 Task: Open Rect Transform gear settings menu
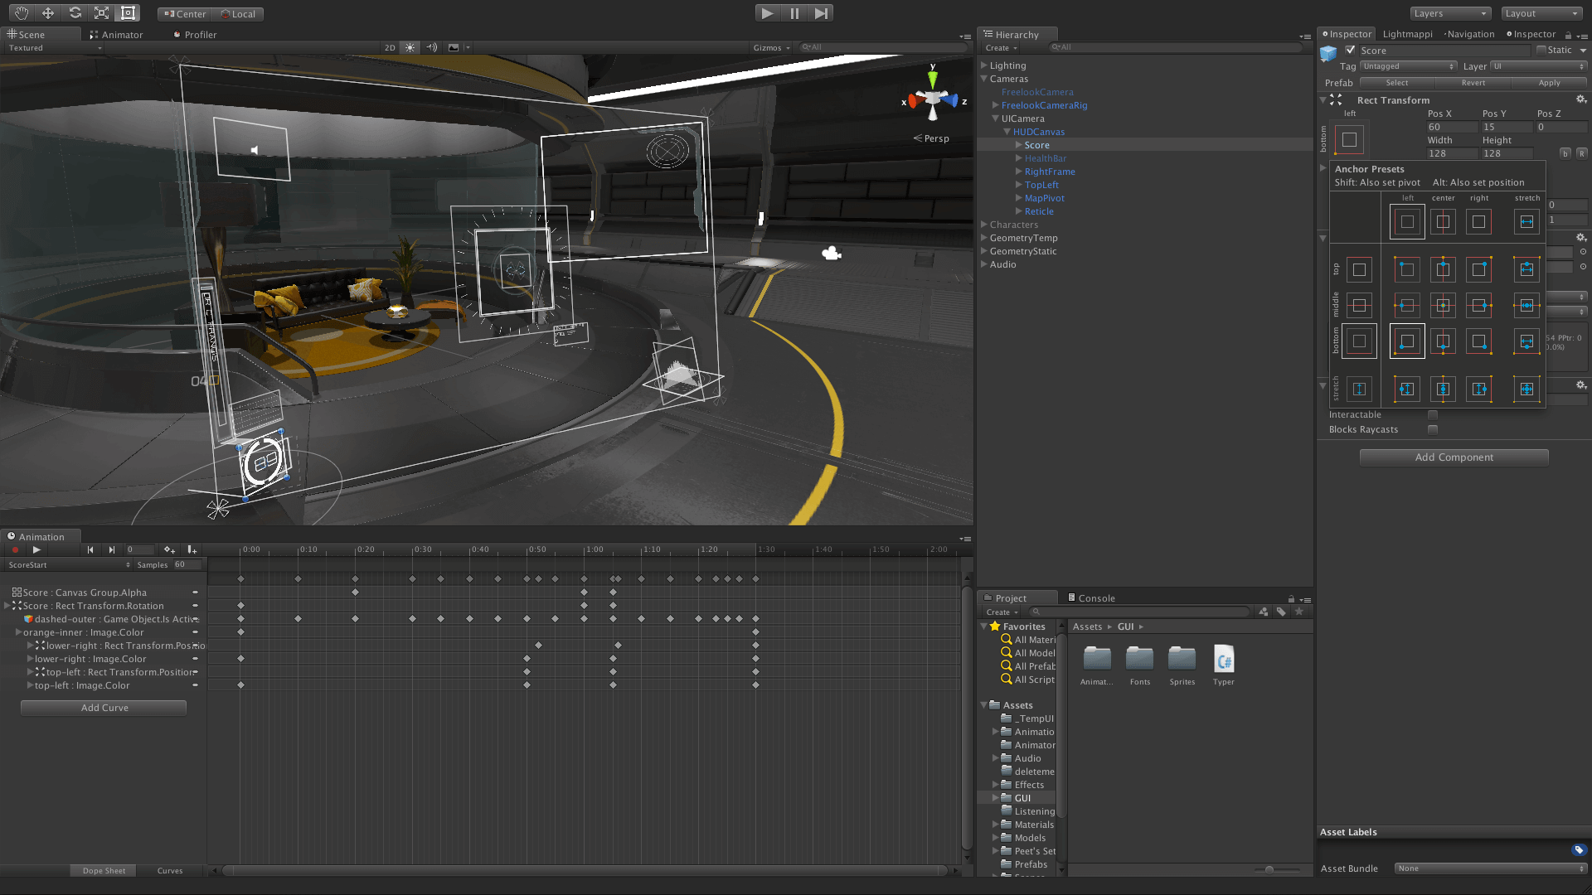pos(1581,99)
